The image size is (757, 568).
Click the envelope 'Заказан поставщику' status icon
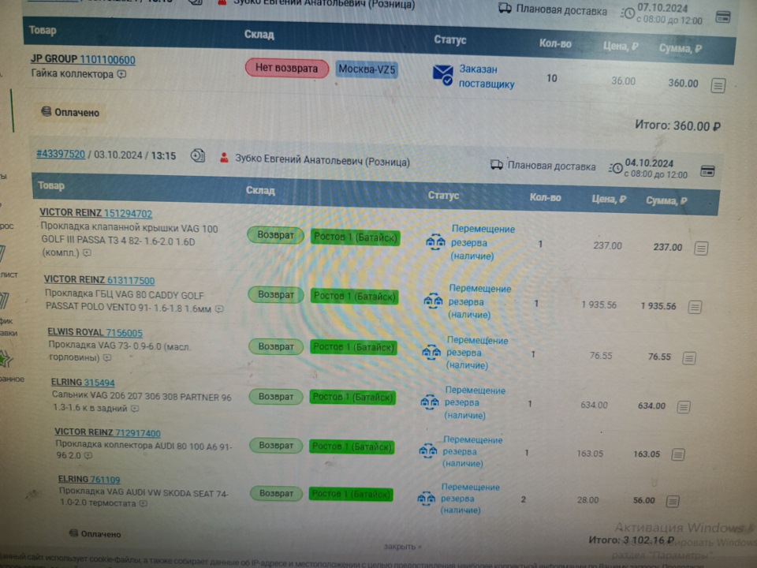(442, 75)
